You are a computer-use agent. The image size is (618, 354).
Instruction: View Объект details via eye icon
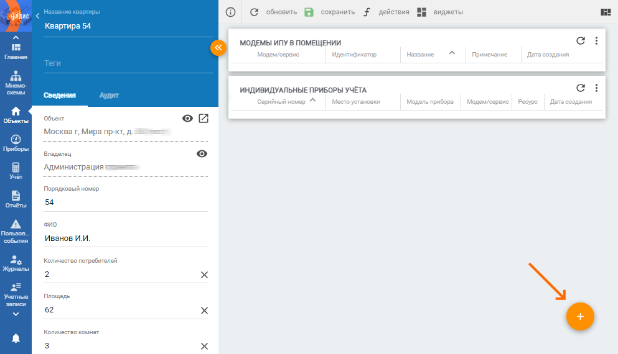point(187,119)
